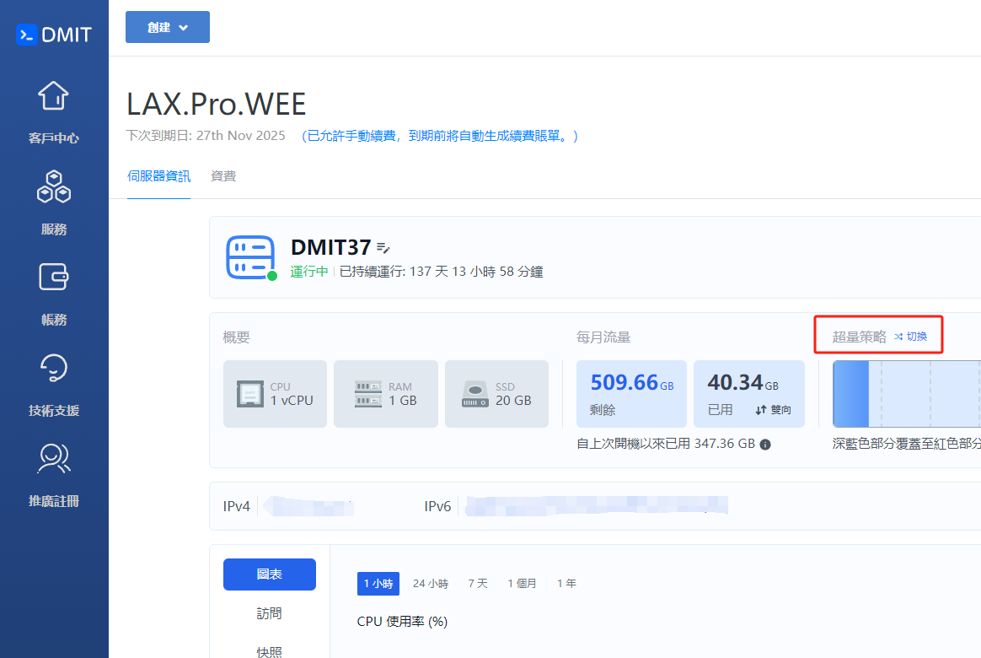Open 客戶中心 home icon
Viewport: 981px width, 658px height.
click(54, 96)
